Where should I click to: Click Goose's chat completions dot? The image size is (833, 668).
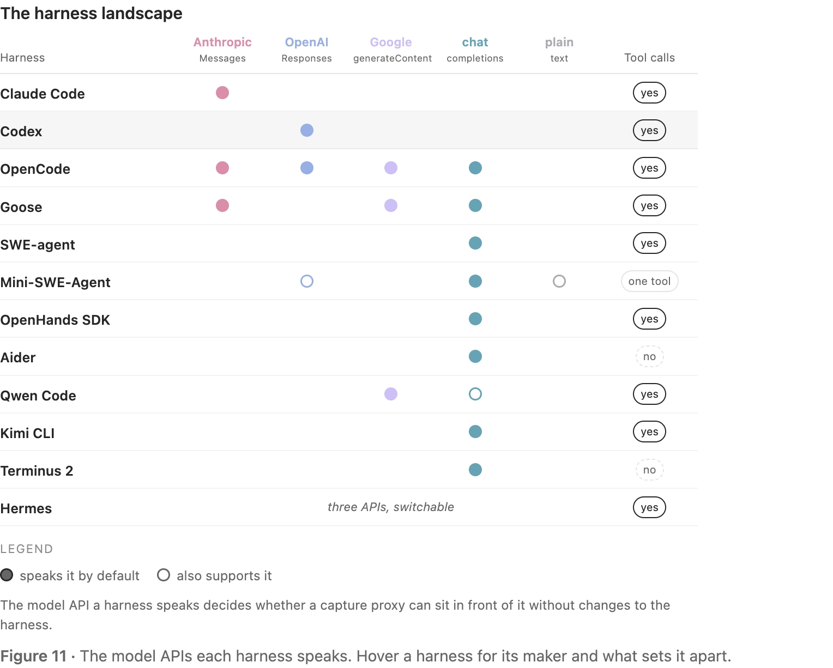tap(475, 205)
